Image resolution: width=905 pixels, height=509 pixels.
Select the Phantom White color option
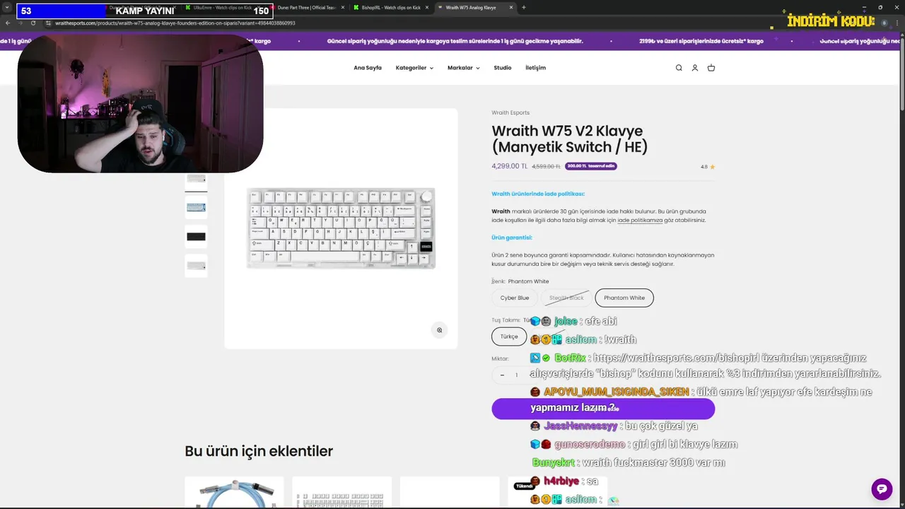click(624, 298)
